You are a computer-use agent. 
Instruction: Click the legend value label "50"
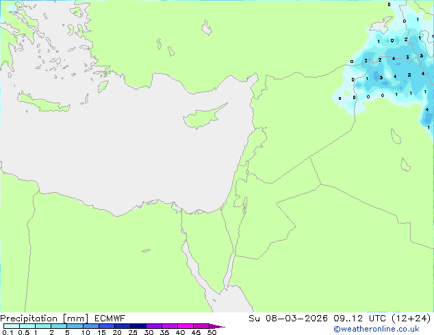[212, 332]
